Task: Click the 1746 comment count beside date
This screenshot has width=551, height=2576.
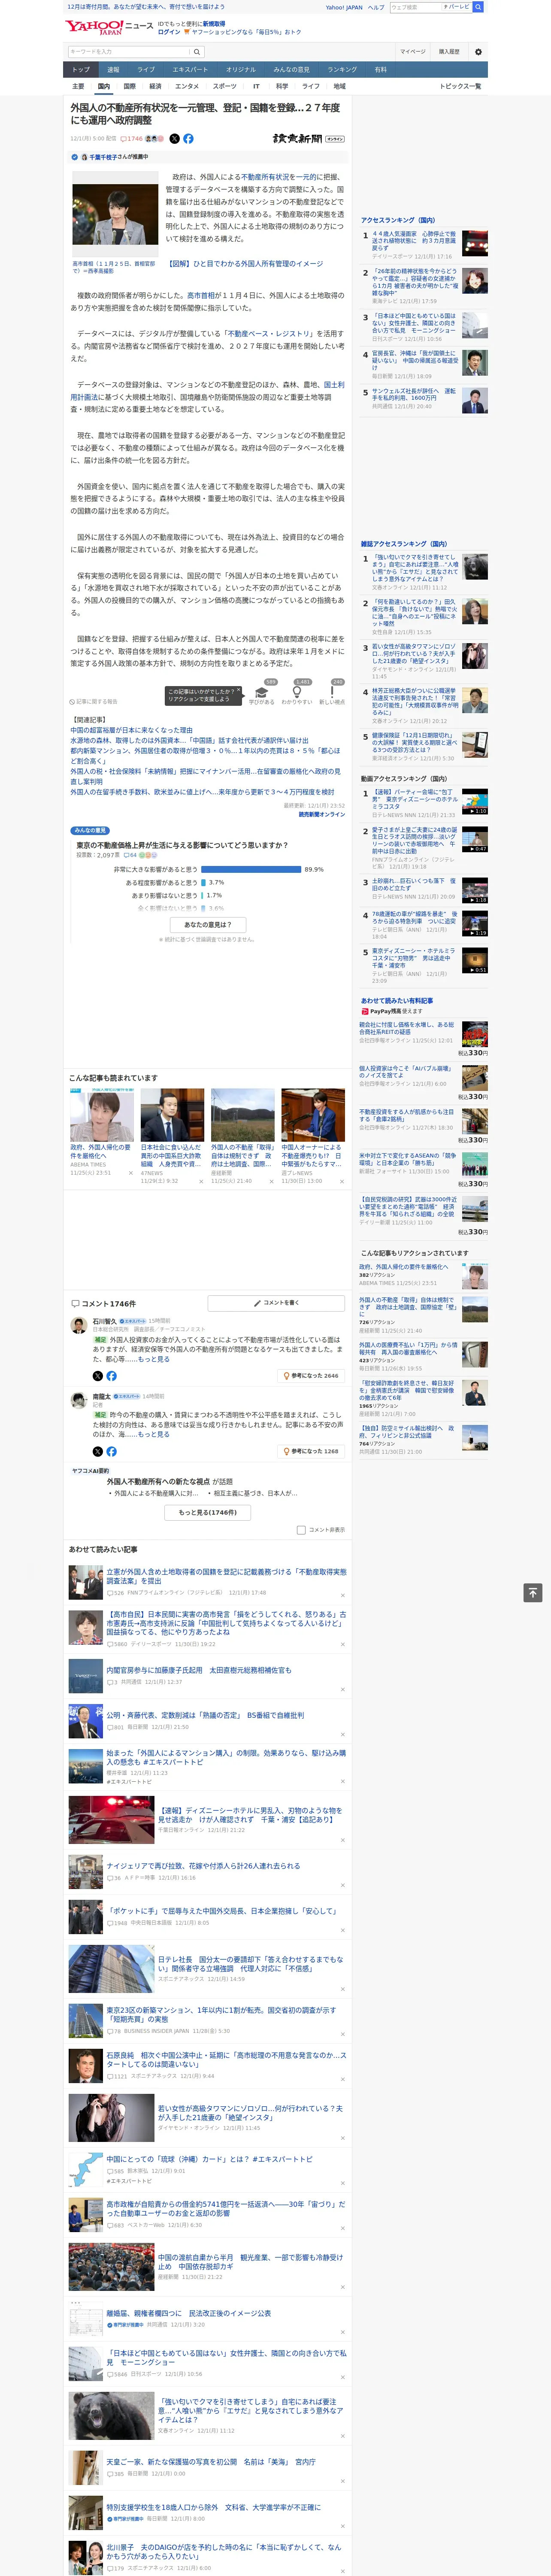Action: 132,139
